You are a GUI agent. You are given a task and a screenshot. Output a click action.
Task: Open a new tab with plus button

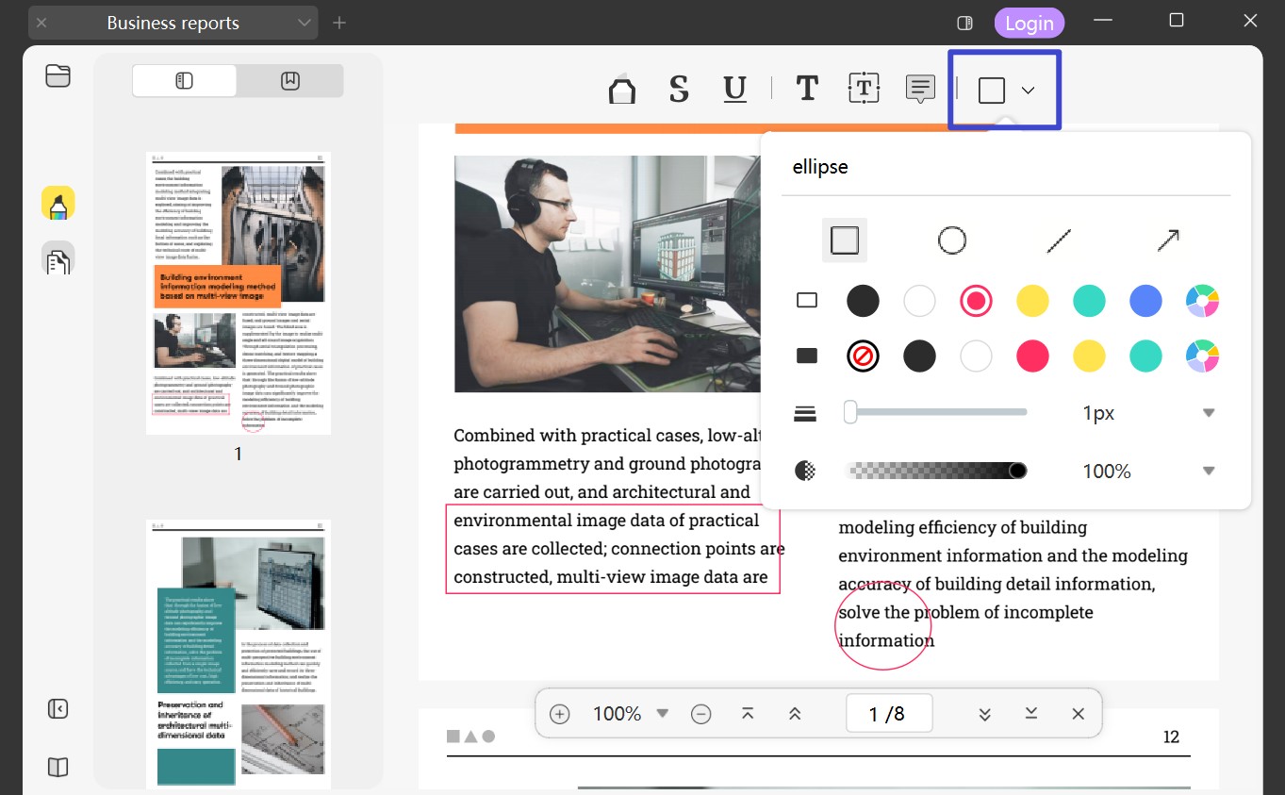click(339, 23)
